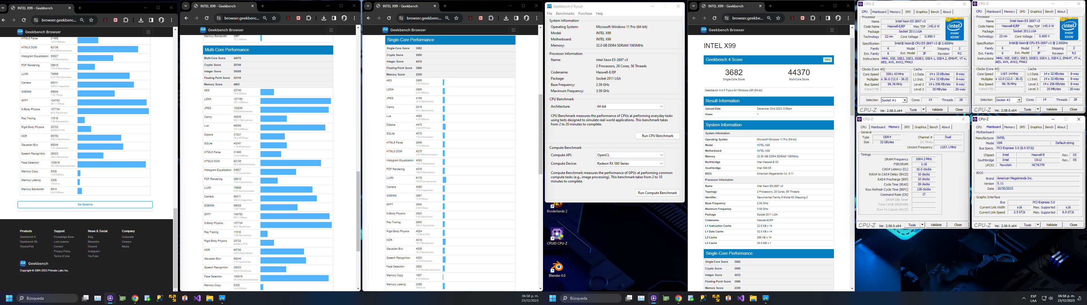Click the green Valid badge
This screenshot has width=1087, height=305.
pos(827,60)
